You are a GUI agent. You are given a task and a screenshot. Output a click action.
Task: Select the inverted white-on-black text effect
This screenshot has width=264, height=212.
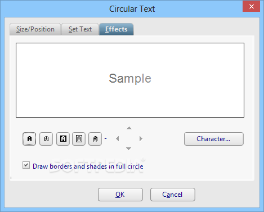(x=63, y=139)
